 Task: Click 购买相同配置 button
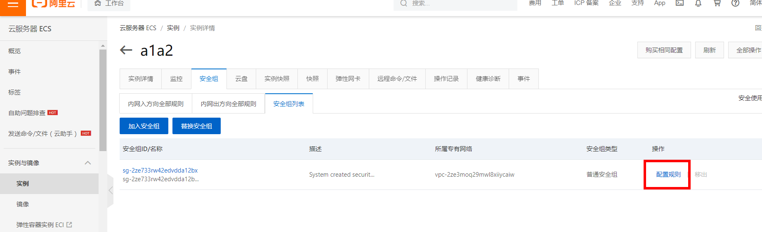664,50
